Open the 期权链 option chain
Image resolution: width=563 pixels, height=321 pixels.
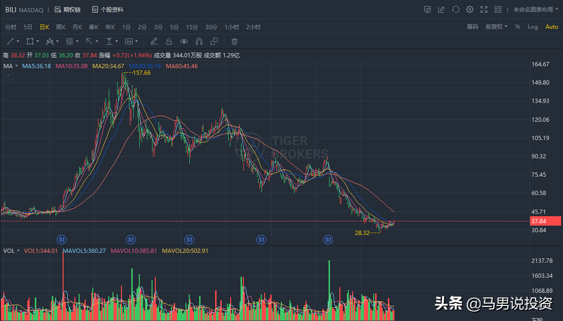(68, 10)
